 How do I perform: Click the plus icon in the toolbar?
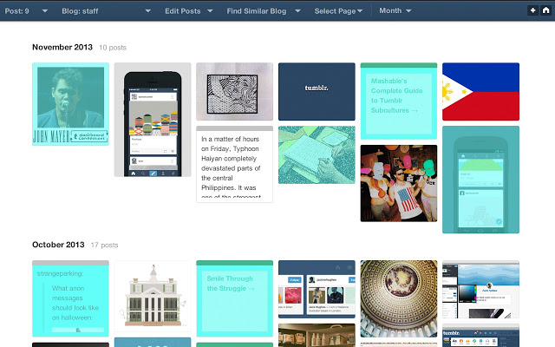coord(532,10)
